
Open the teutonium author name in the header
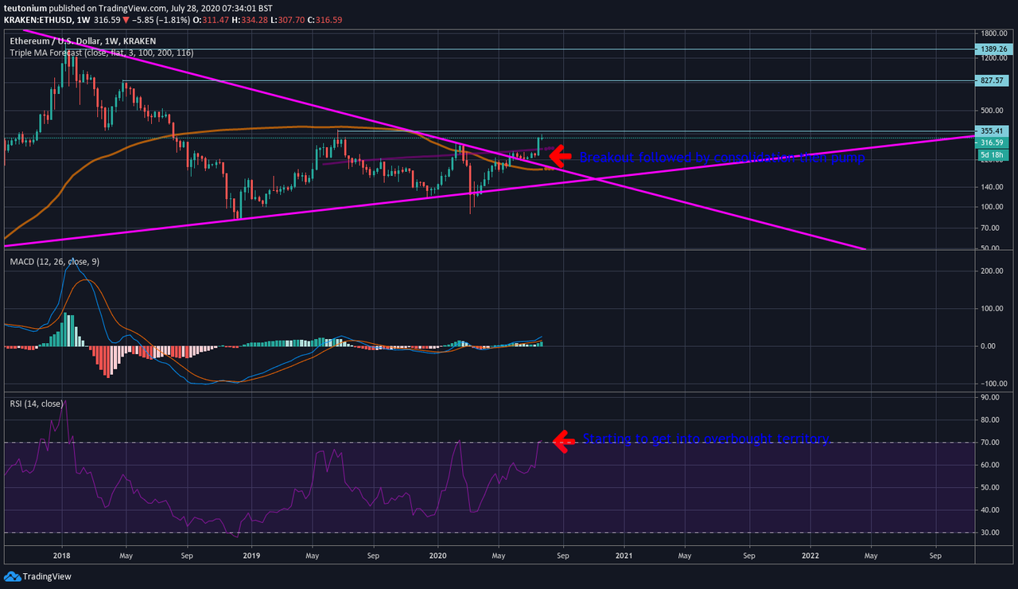pos(26,8)
